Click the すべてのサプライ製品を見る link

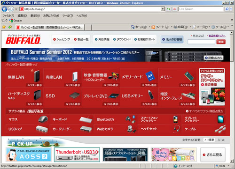point(204,111)
